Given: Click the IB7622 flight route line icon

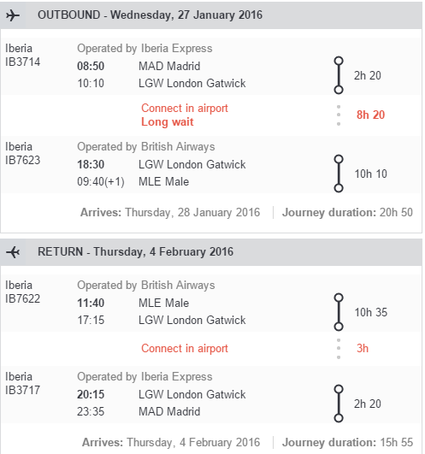Looking at the screenshot, I should pos(339,312).
